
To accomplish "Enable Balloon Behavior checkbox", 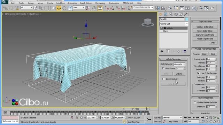I will click(x=195, y=102).
